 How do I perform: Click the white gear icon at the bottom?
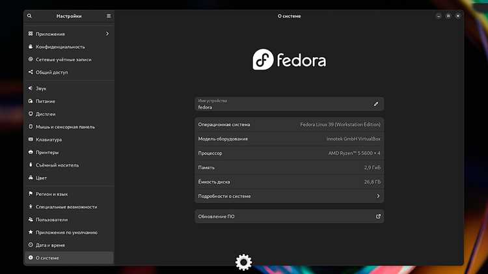(x=244, y=262)
